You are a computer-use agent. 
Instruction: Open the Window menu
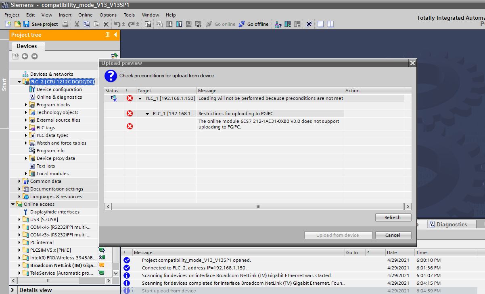click(x=150, y=15)
